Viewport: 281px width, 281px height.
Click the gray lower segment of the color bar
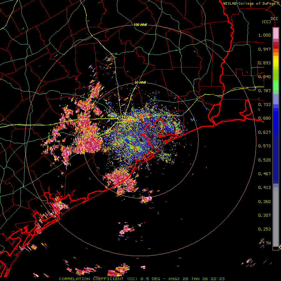(x=276, y=217)
